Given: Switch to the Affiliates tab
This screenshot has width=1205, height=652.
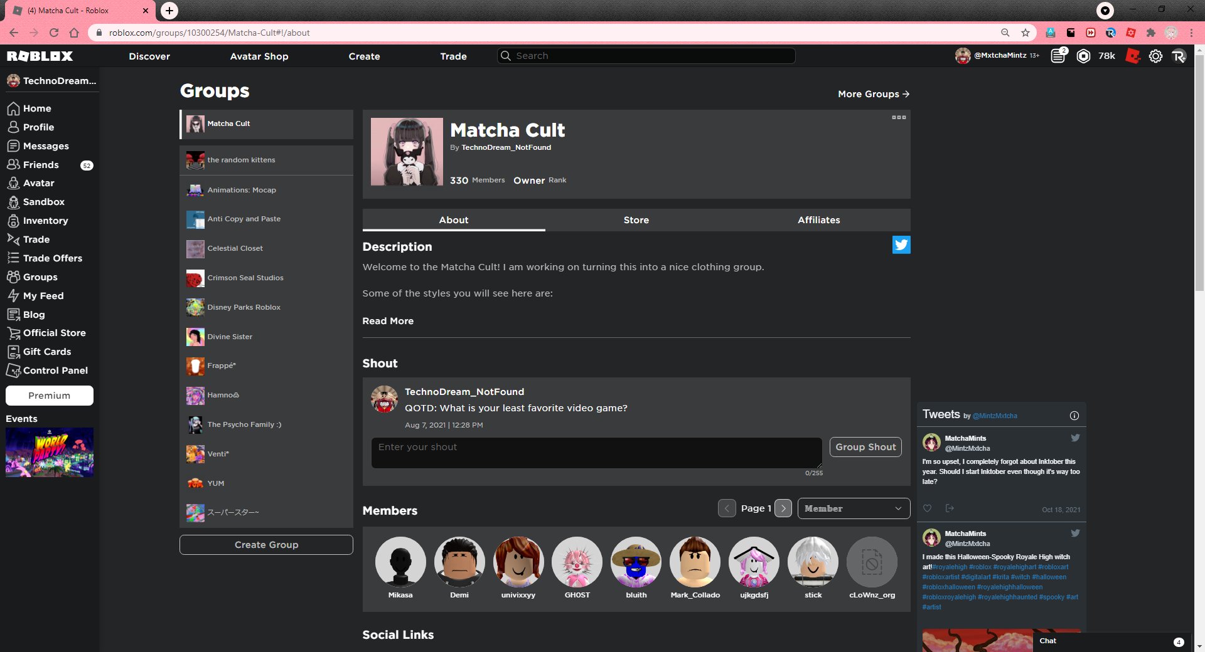Looking at the screenshot, I should click(819, 220).
